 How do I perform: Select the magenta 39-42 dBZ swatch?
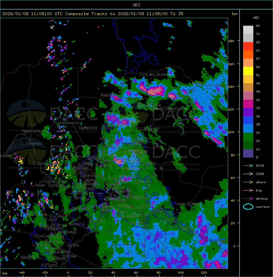(248, 104)
